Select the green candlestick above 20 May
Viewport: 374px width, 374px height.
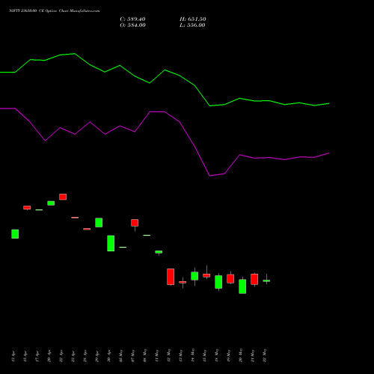click(242, 286)
